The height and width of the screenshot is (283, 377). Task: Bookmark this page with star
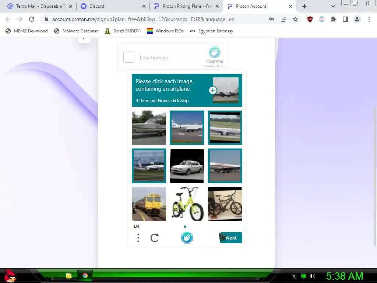tap(295, 19)
